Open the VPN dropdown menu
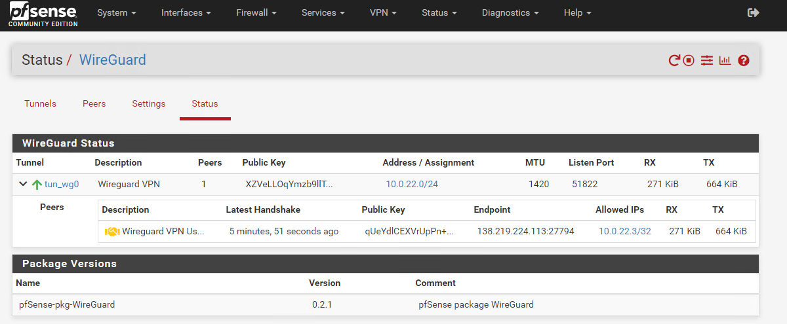The height and width of the screenshot is (324, 787). pyautogui.click(x=383, y=13)
